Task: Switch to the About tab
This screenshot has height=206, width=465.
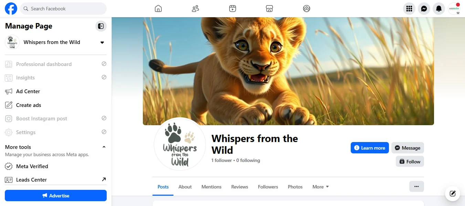Action: pyautogui.click(x=185, y=186)
